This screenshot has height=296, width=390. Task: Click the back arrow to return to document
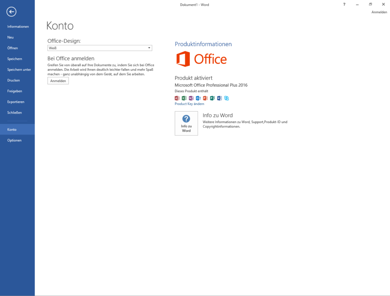pos(11,12)
